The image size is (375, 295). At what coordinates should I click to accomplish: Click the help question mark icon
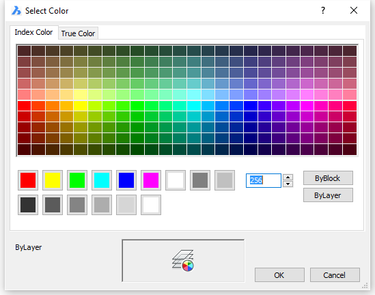click(x=323, y=10)
